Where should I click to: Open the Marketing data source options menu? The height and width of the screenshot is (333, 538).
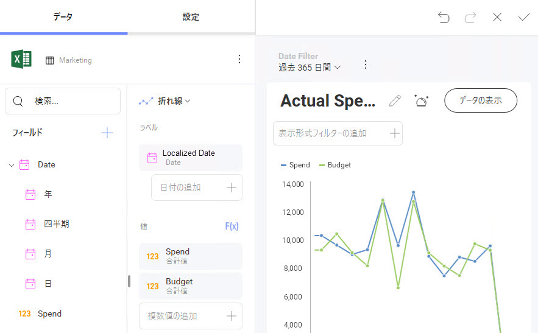click(x=239, y=59)
